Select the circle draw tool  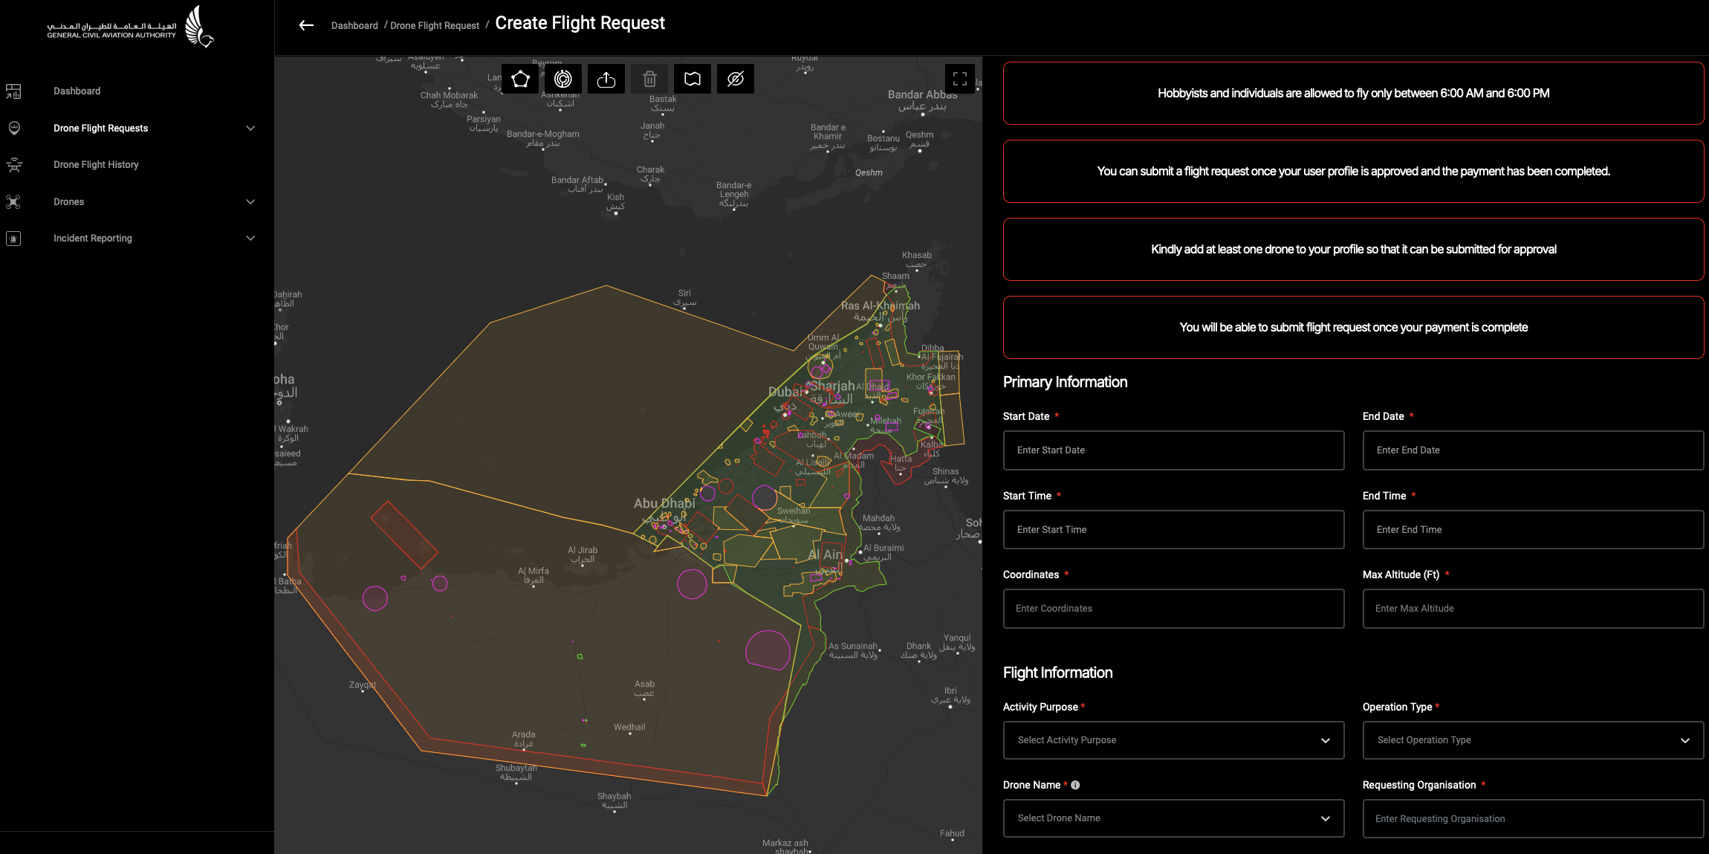tap(563, 79)
